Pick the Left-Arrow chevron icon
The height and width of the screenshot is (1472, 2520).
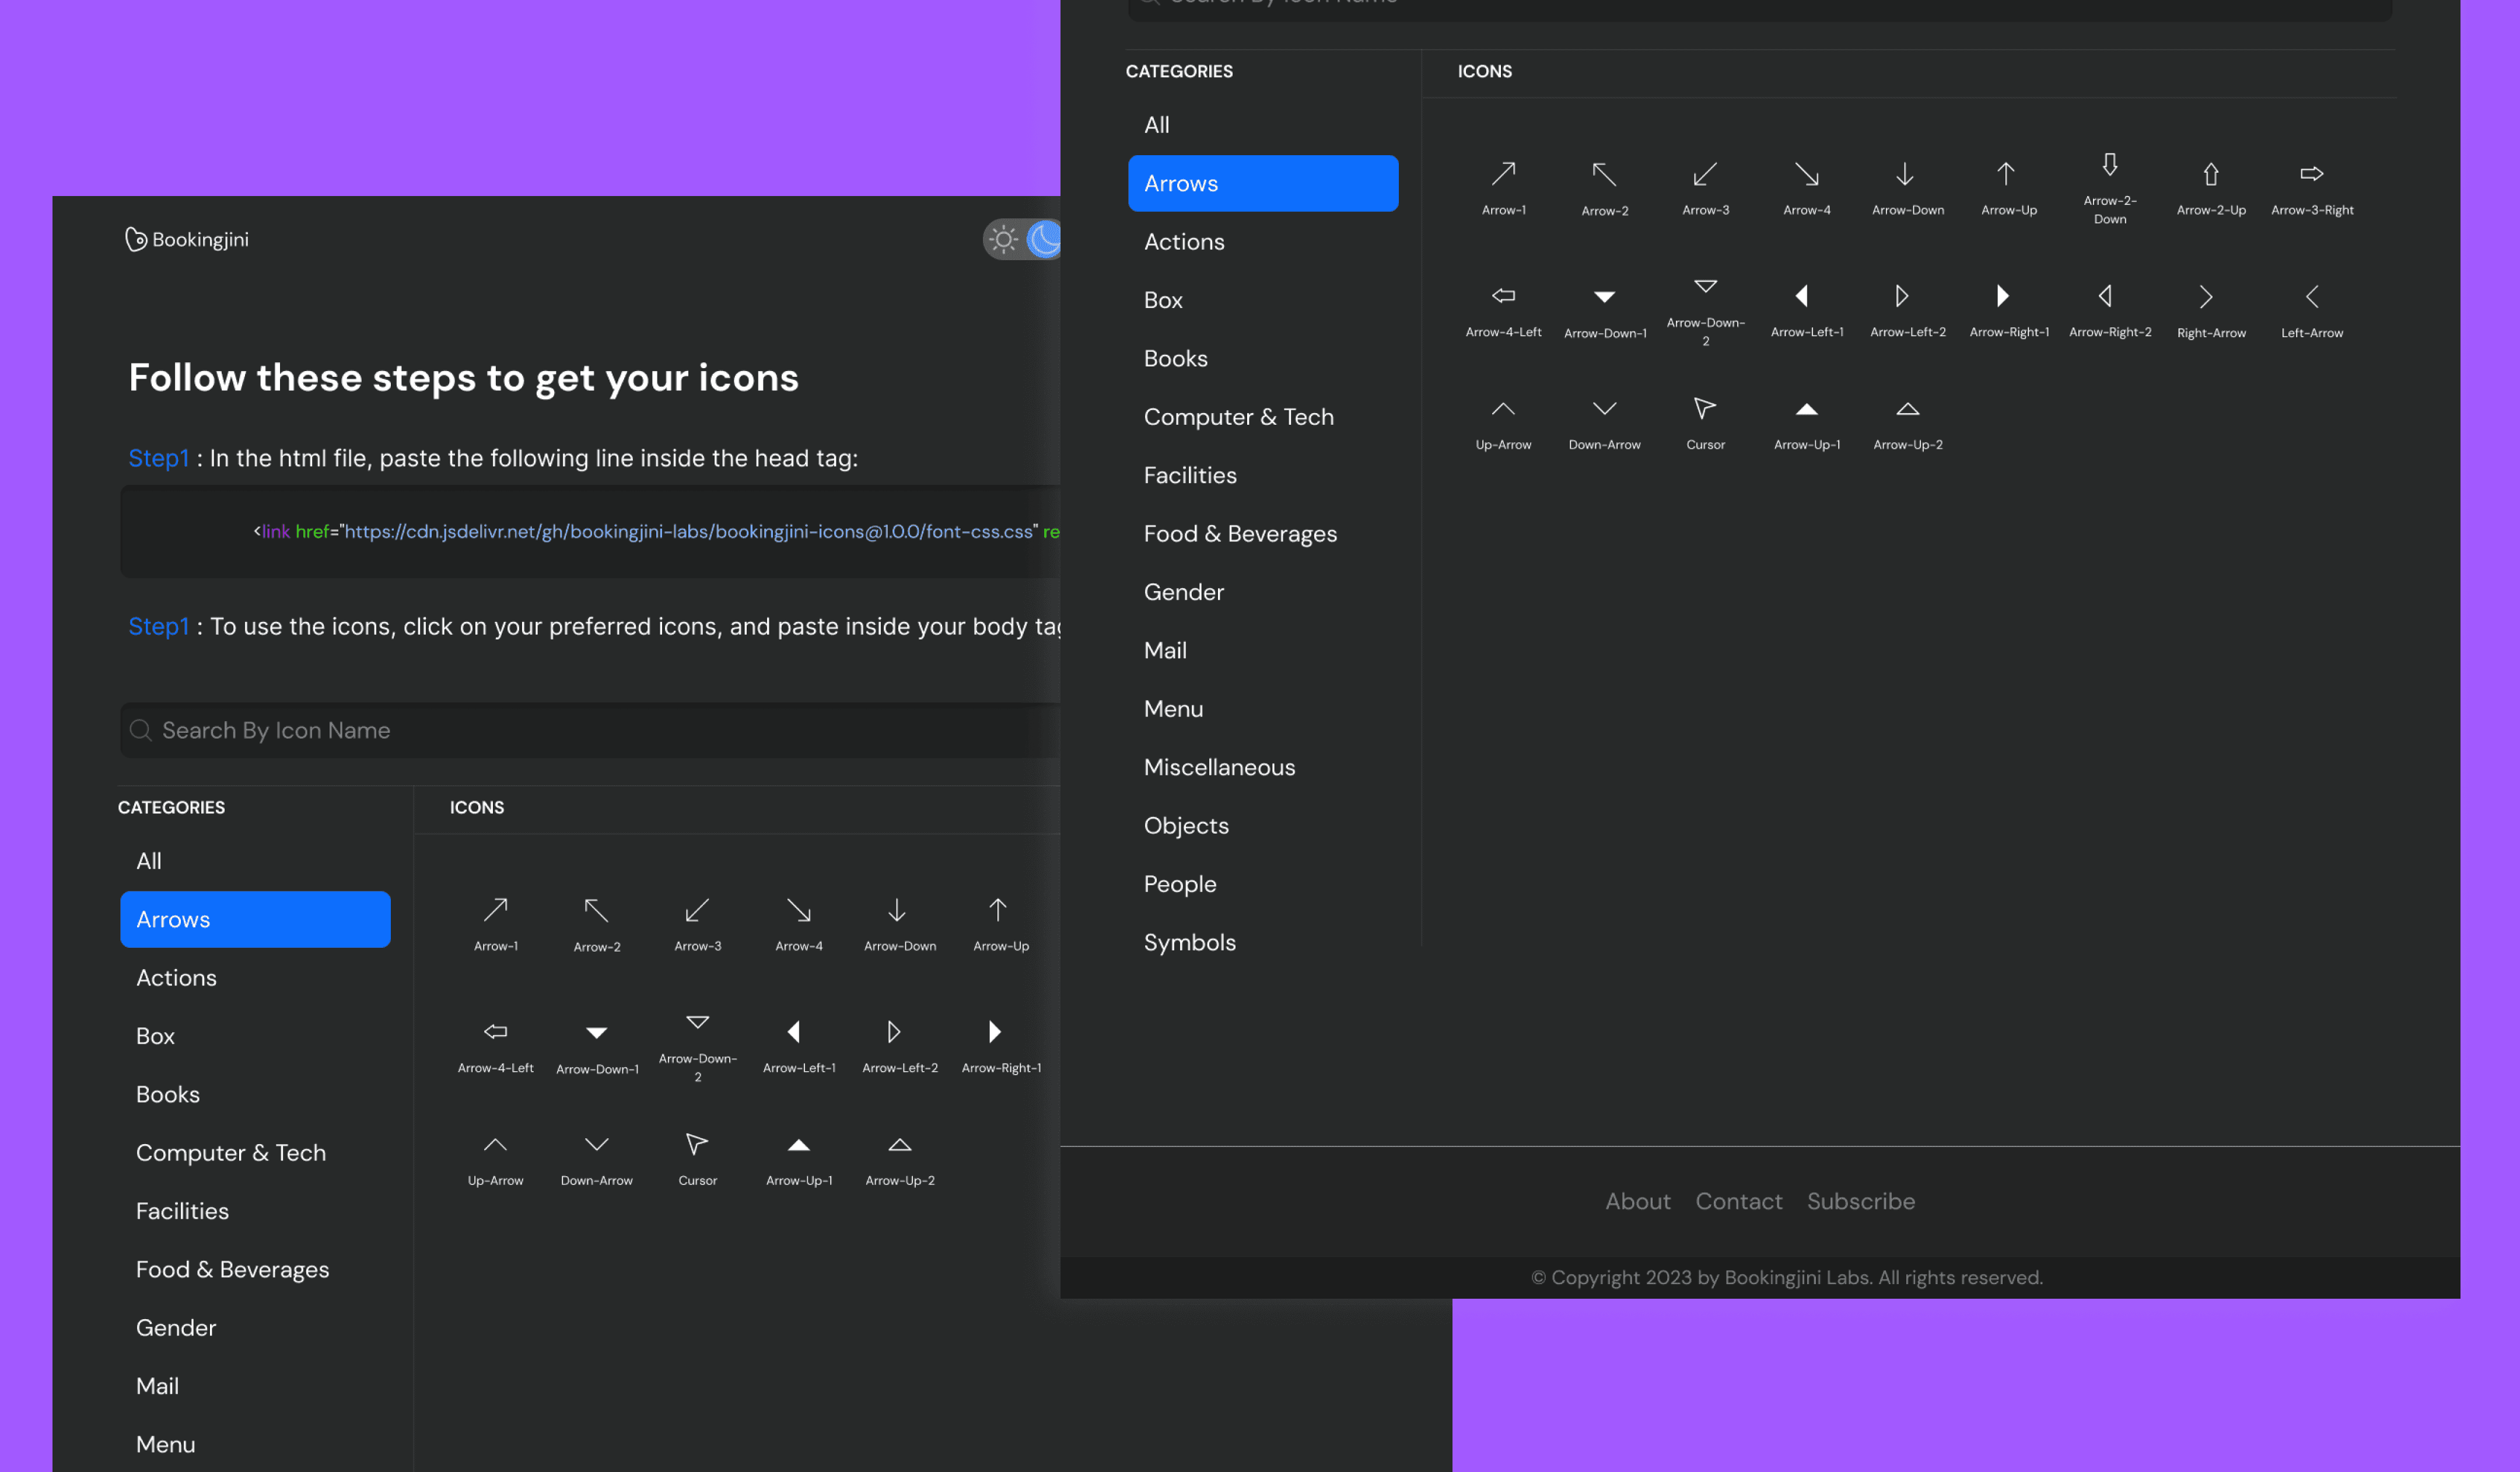click(x=2311, y=297)
